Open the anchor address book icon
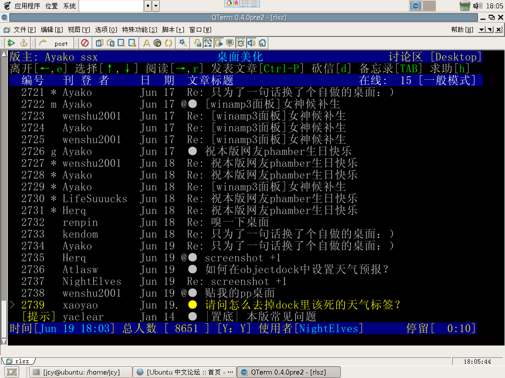This screenshot has width=505, height=378. click(24, 43)
